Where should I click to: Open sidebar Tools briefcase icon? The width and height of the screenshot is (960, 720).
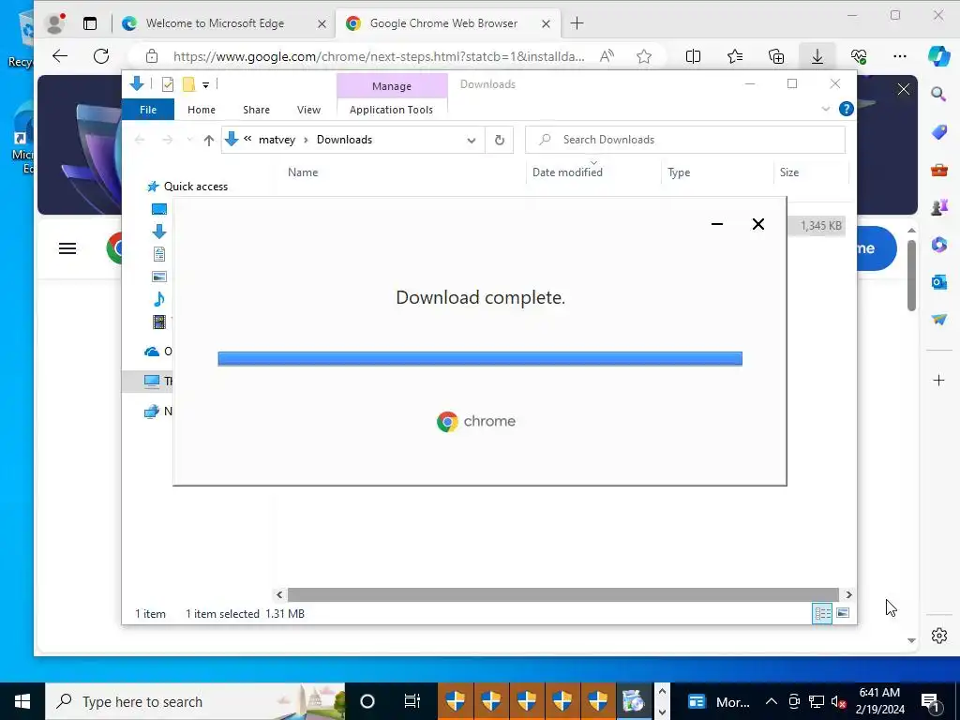(x=938, y=170)
